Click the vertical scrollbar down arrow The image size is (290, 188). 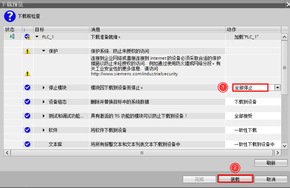(x=284, y=146)
